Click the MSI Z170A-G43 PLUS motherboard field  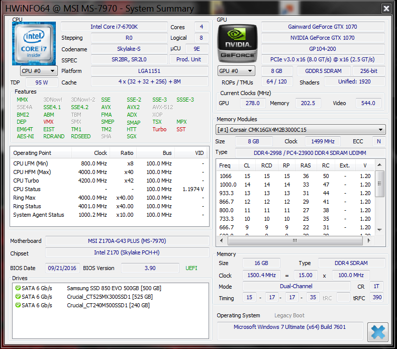[x=127, y=241]
